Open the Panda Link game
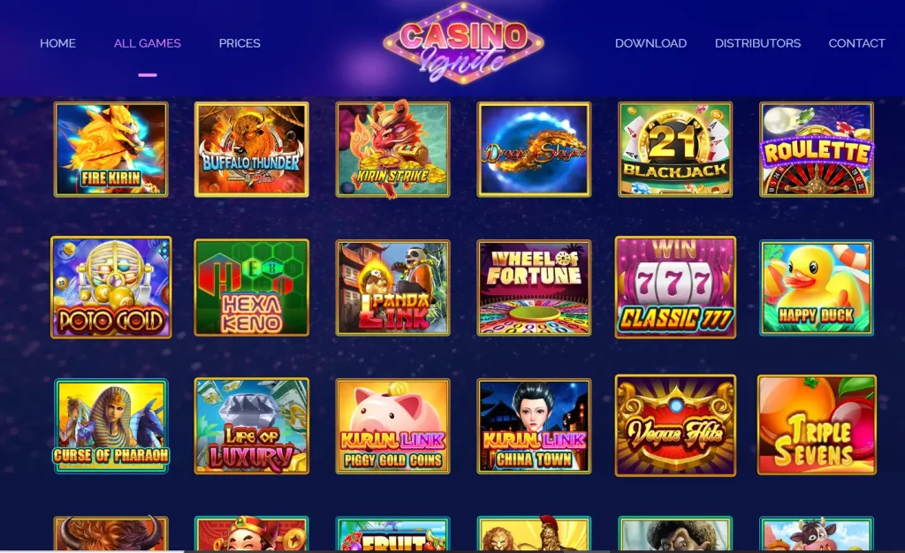The image size is (905, 553). 393,288
